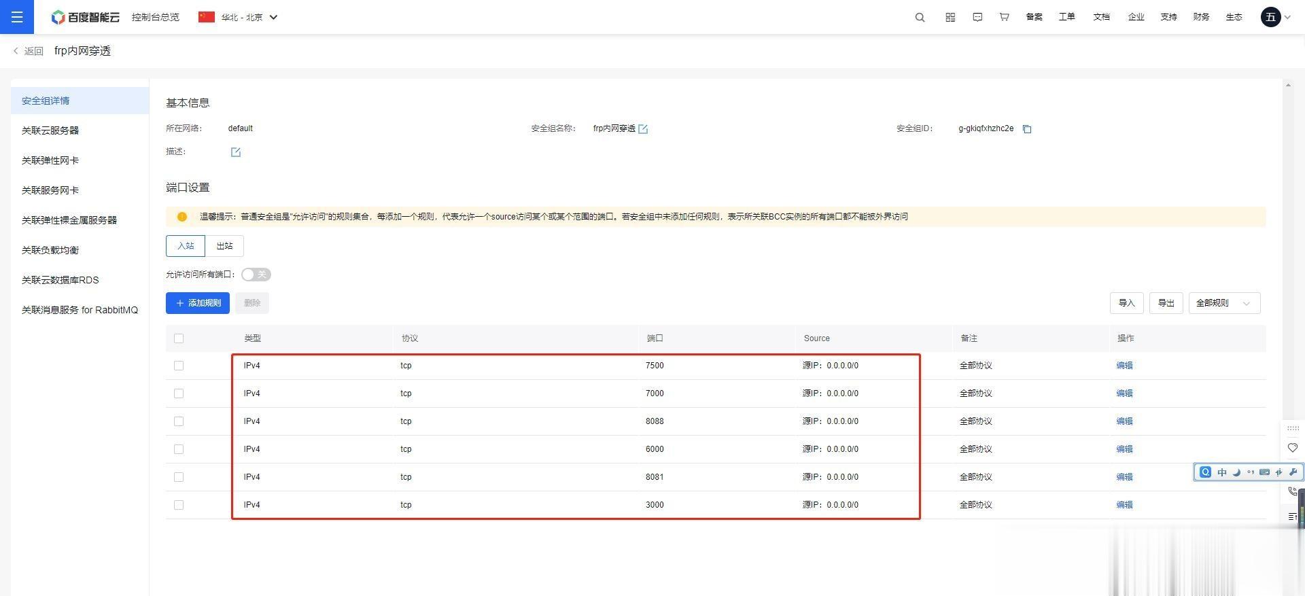
Task: Click the 添加规则 button
Action: (198, 303)
